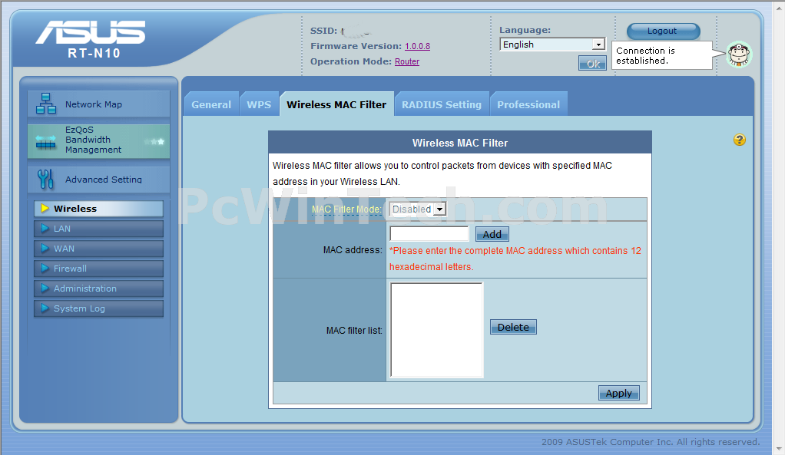Open the WPS tab

[259, 104]
